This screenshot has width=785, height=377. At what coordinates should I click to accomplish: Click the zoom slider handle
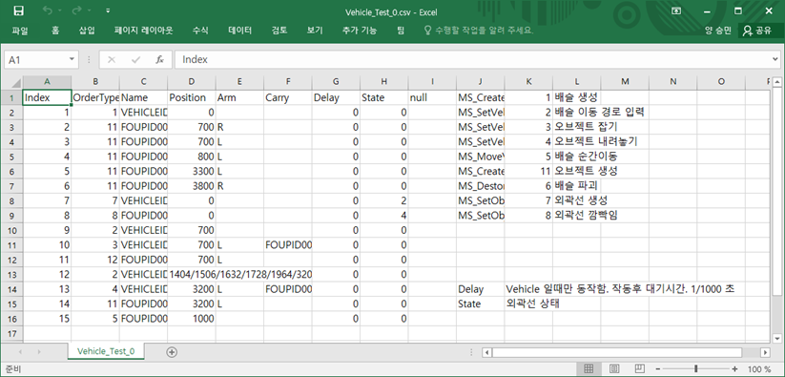(x=696, y=369)
